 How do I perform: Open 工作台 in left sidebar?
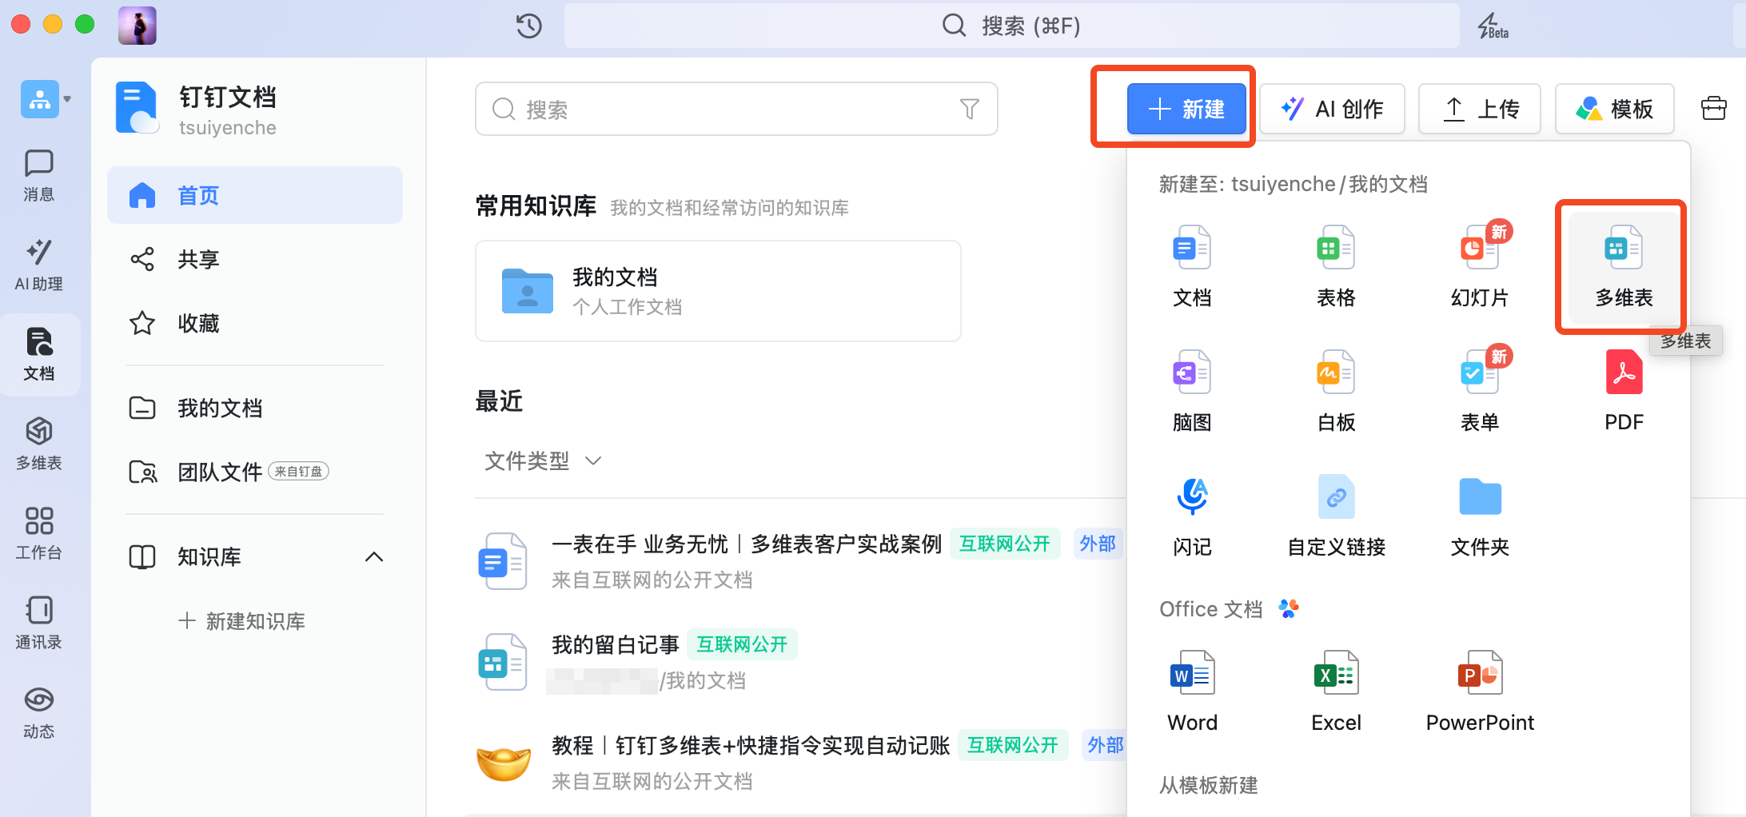tap(38, 534)
